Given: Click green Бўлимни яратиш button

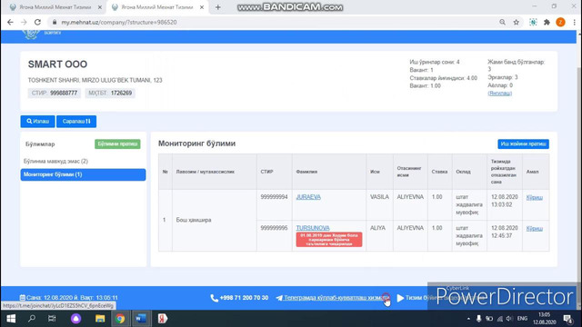Looking at the screenshot, I should [117, 144].
